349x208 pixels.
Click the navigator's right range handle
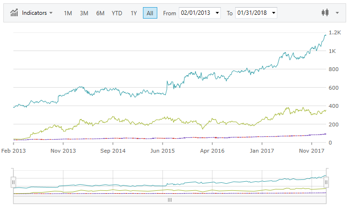[327, 182]
